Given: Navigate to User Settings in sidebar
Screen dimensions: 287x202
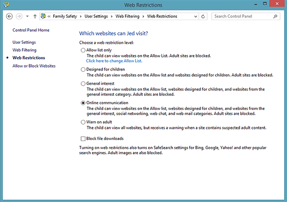Looking at the screenshot, I should click(x=24, y=42).
